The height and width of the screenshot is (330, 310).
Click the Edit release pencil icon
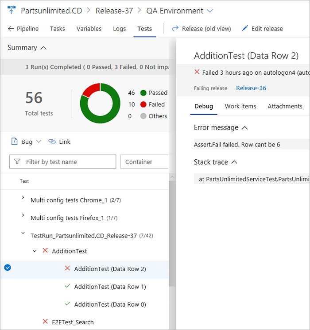point(245,29)
